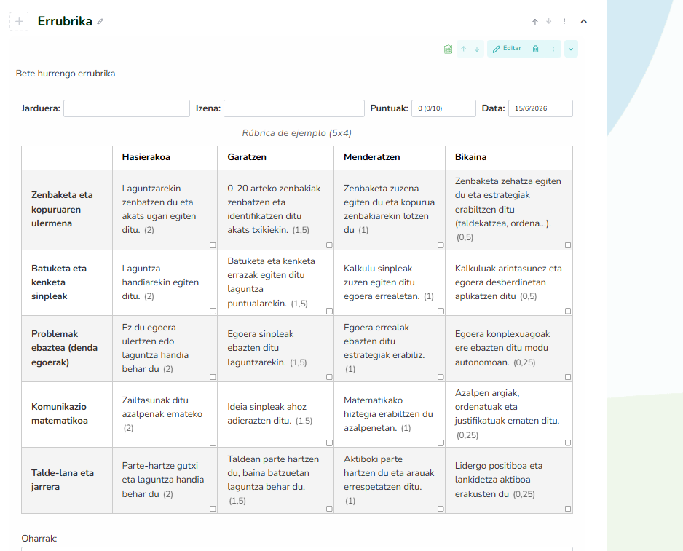Check box for 'Zenbaketa zehatza egiten du' cell
The height and width of the screenshot is (551, 683).
point(567,245)
